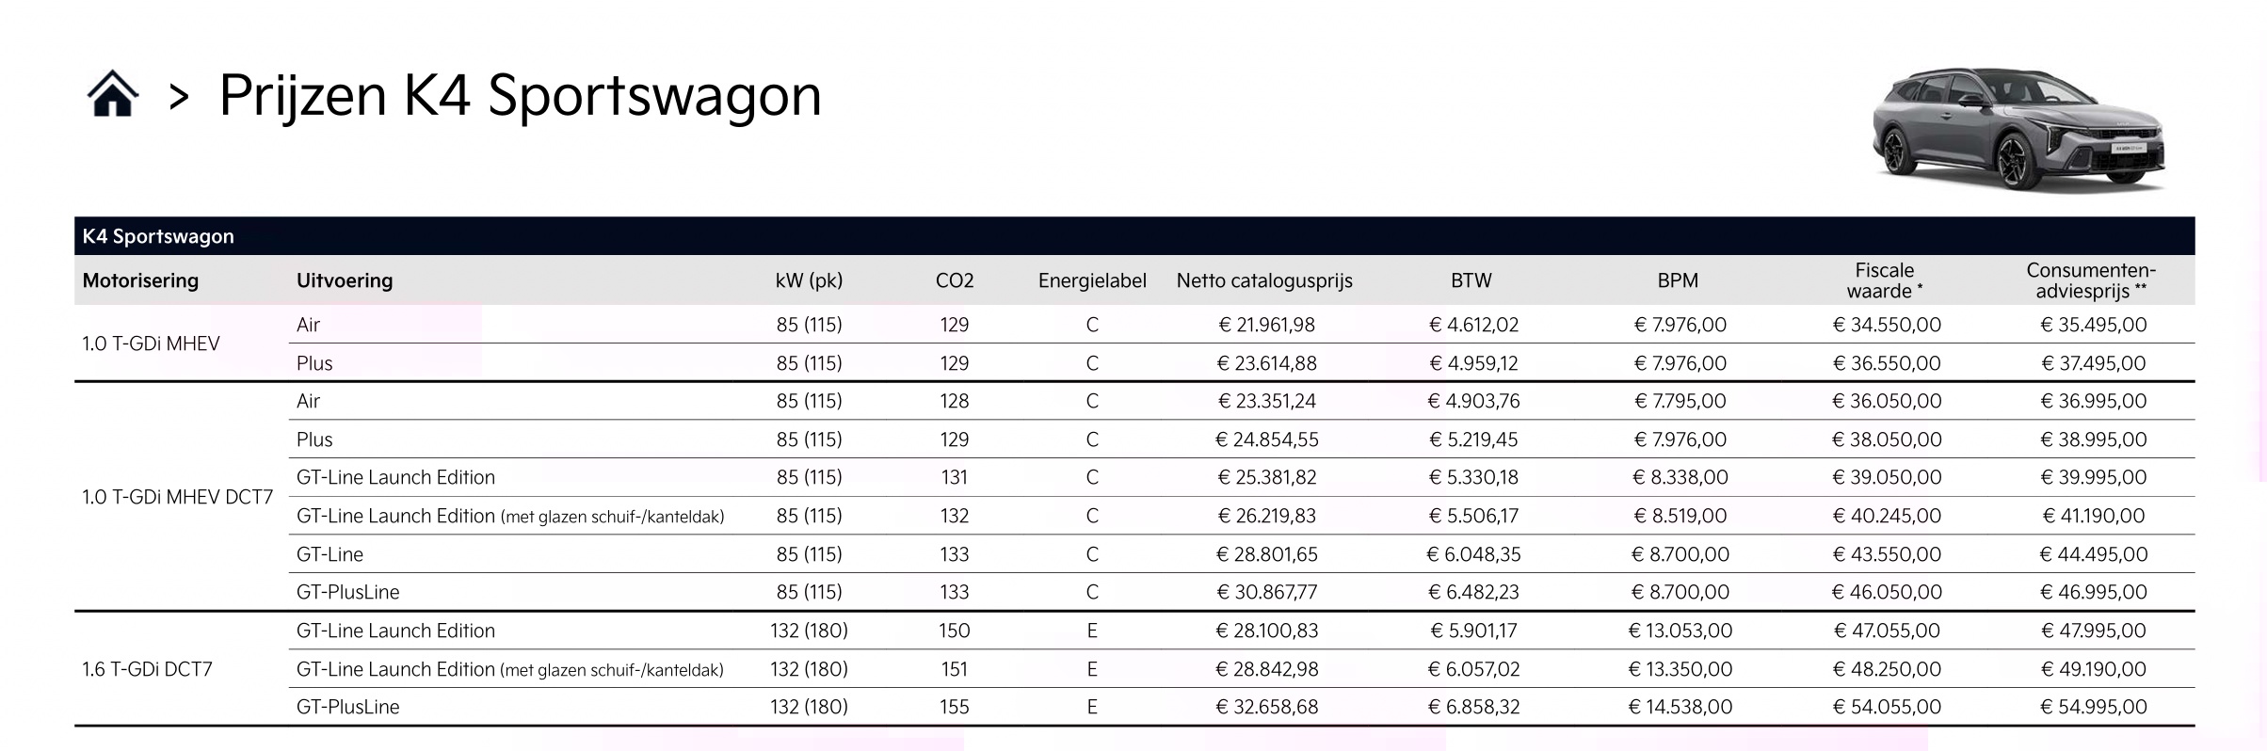Select the 1.6 T-GDi DCT7 cell
The width and height of the screenshot is (2267, 751).
click(147, 669)
